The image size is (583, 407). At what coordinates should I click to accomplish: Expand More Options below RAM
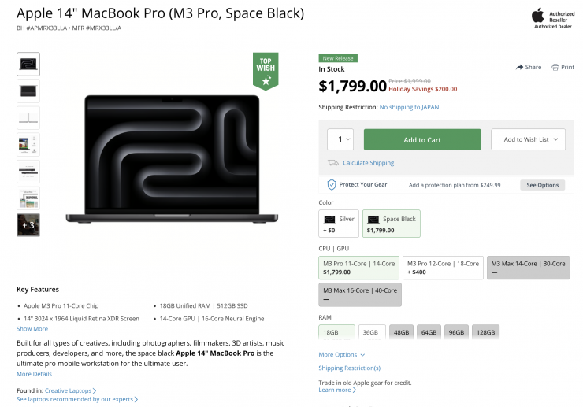coord(341,355)
